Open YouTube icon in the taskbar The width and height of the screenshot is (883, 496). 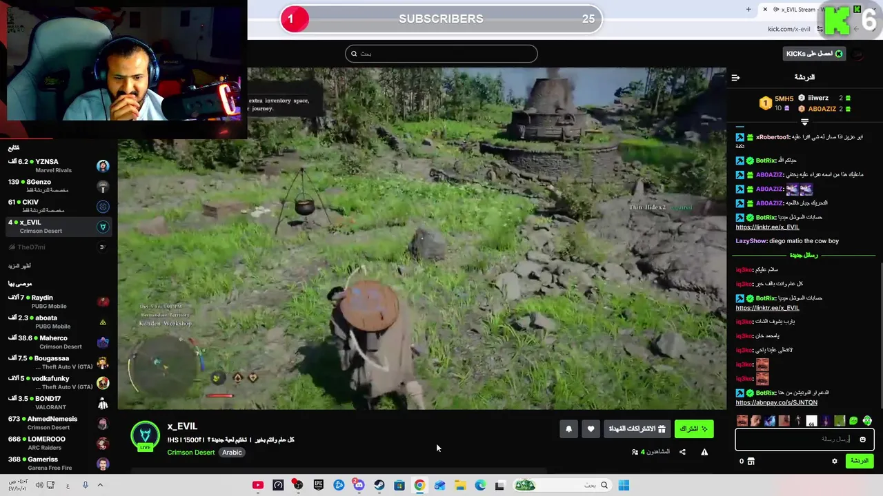[x=258, y=485]
